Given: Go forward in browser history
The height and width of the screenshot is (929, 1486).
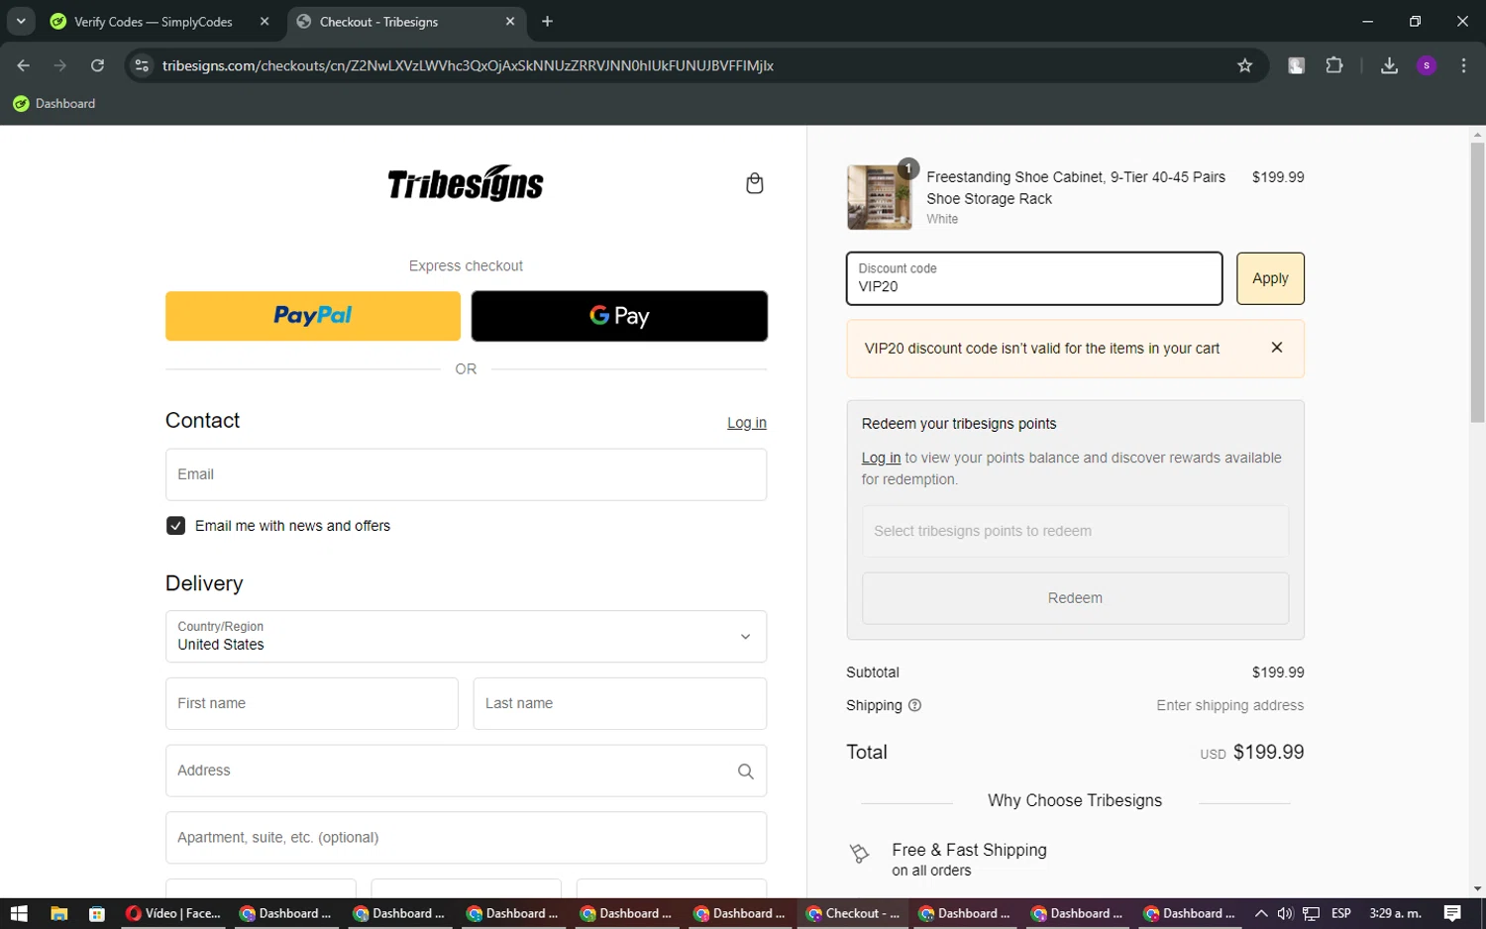Looking at the screenshot, I should coord(60,65).
